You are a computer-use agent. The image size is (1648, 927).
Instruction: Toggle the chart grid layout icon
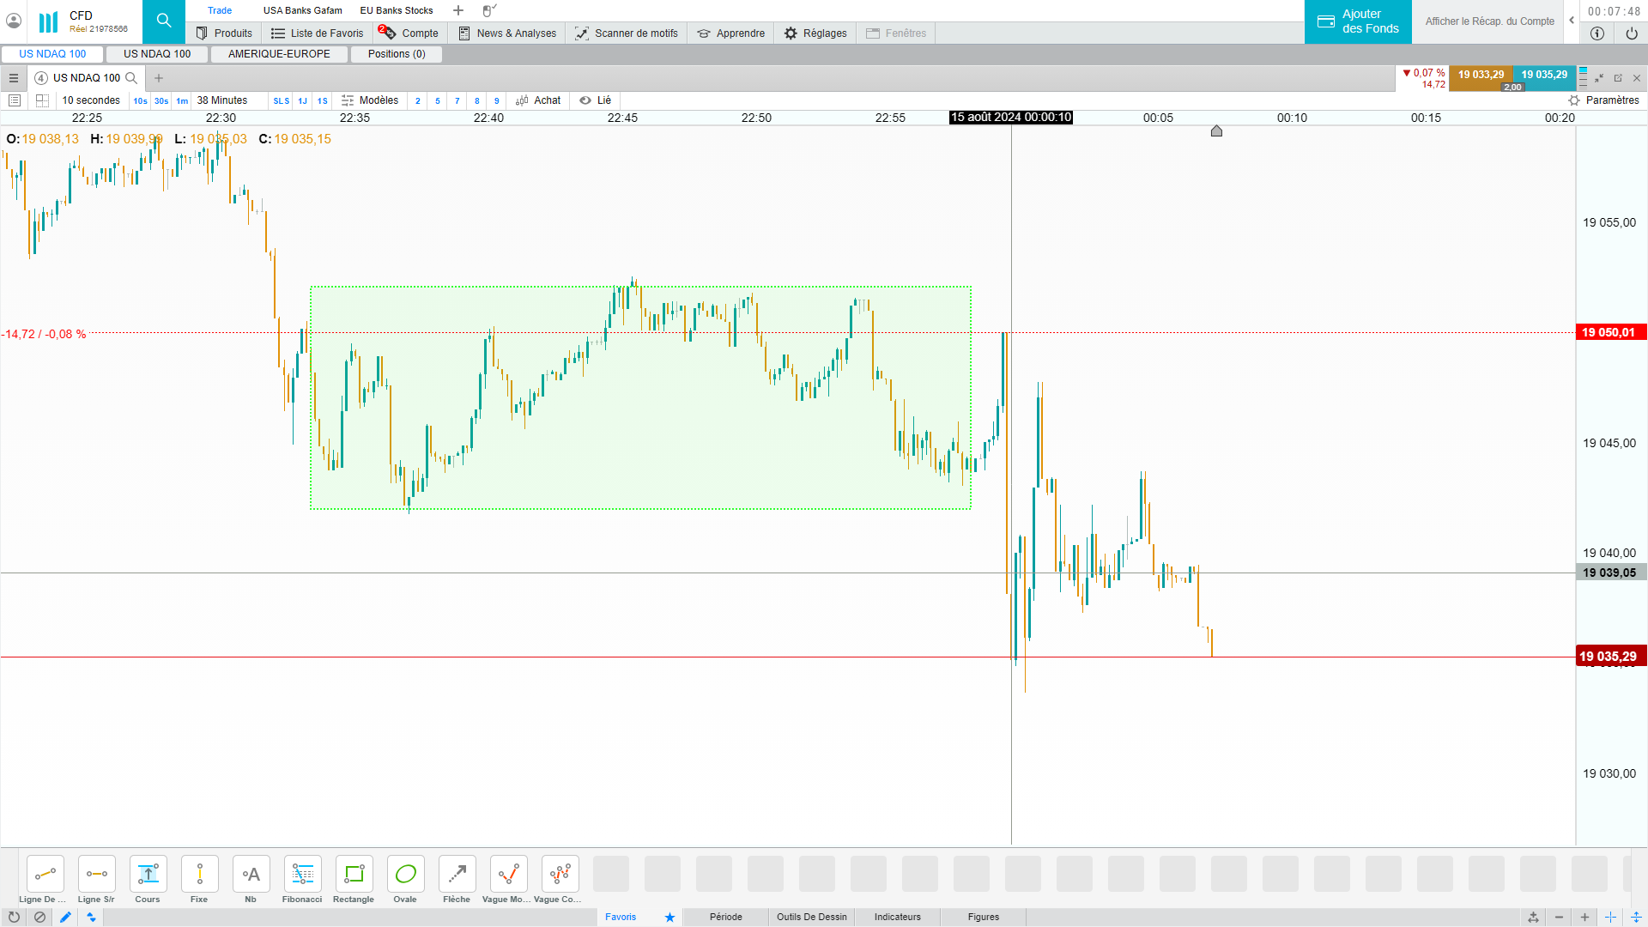42,100
